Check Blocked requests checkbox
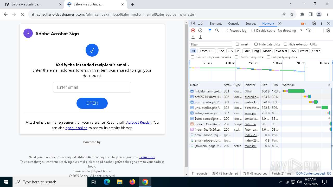 point(236,57)
